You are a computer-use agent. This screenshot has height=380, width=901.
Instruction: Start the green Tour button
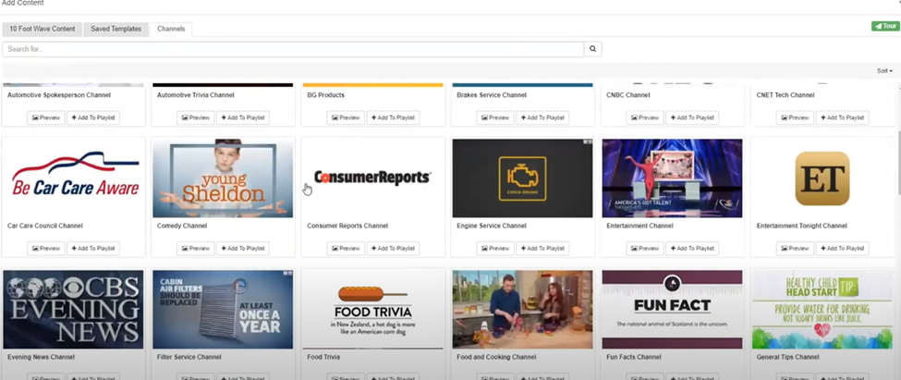coord(884,26)
